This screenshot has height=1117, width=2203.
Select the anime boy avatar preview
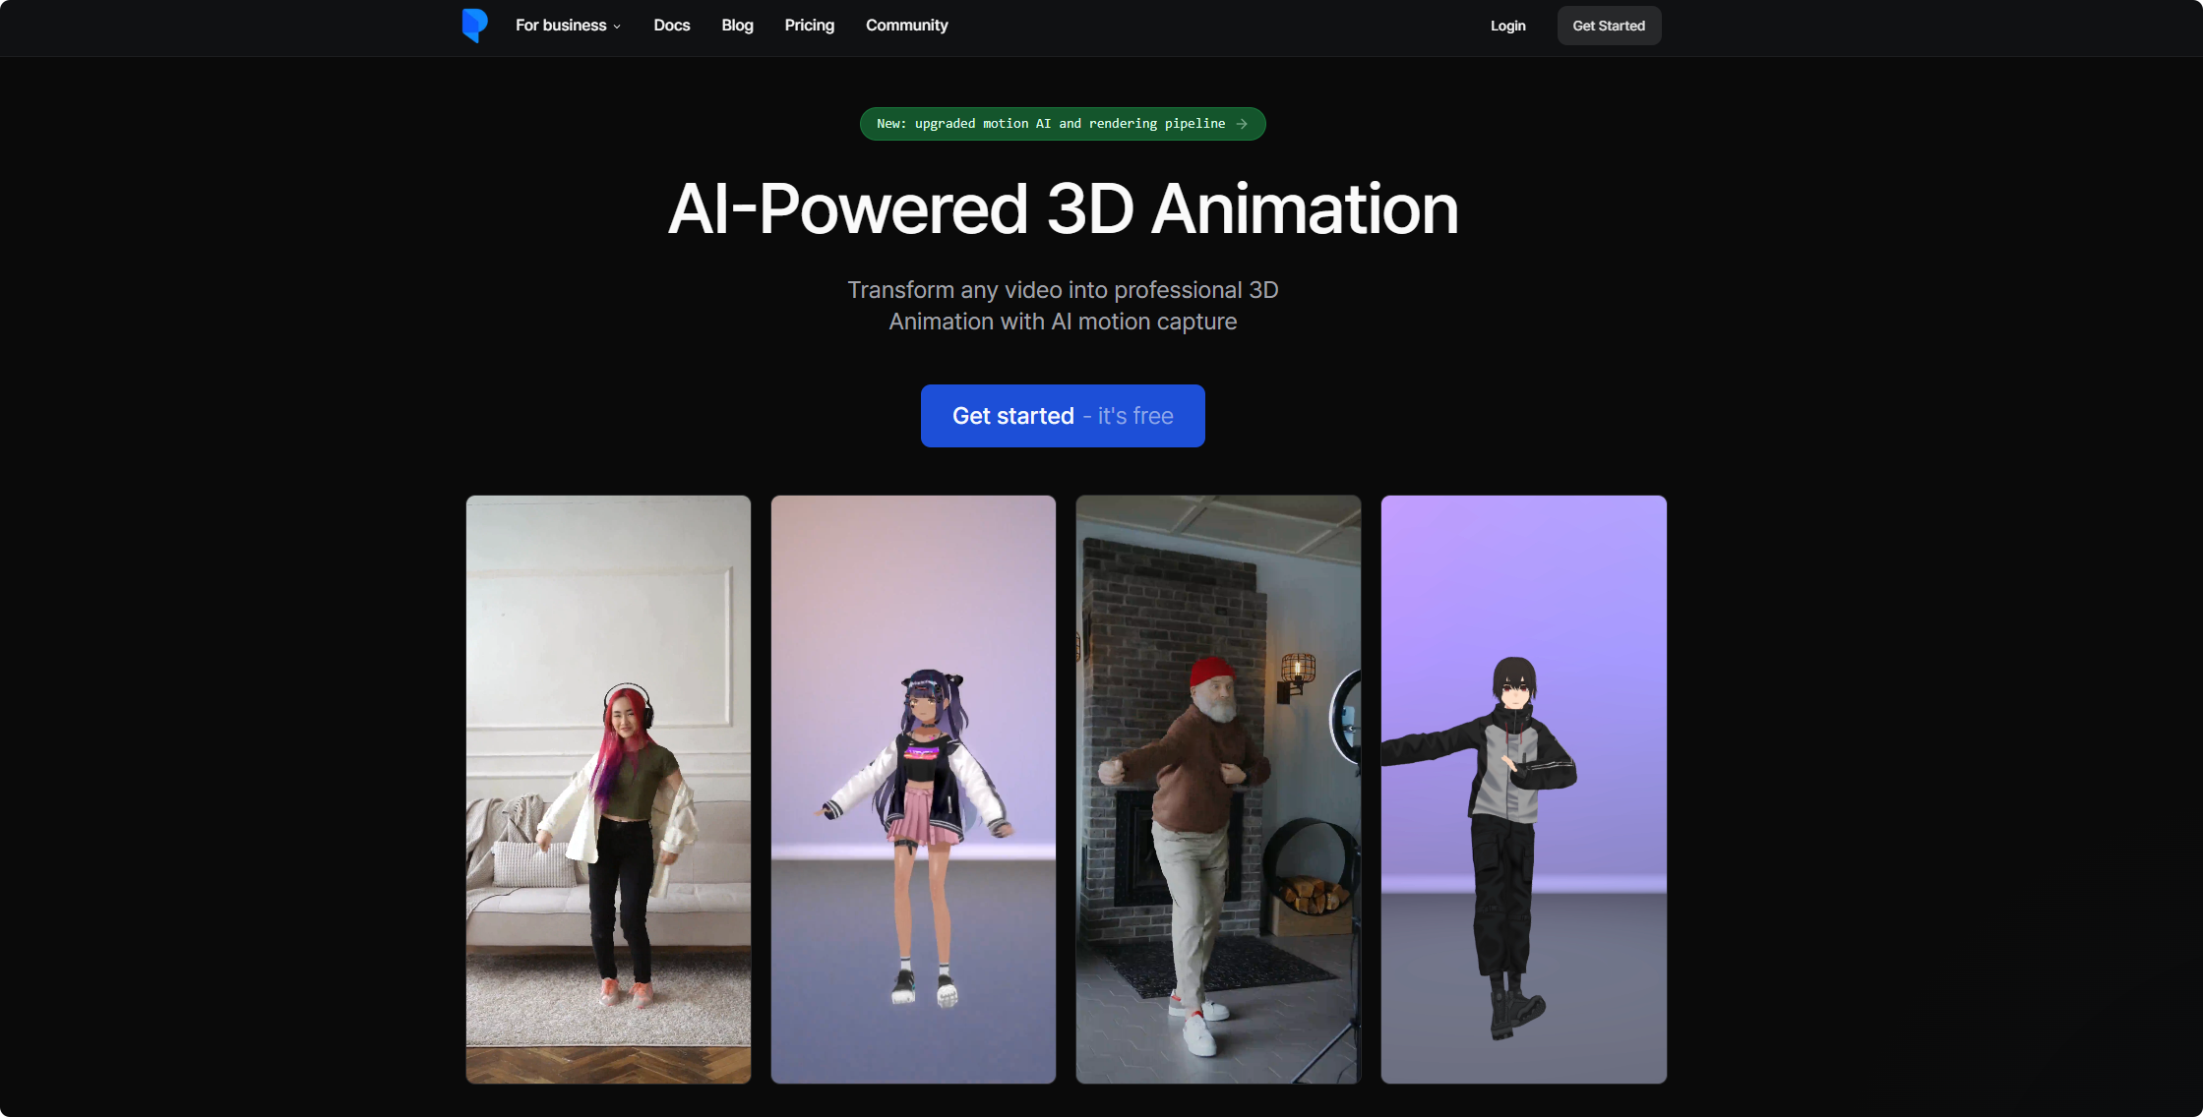pos(1523,789)
